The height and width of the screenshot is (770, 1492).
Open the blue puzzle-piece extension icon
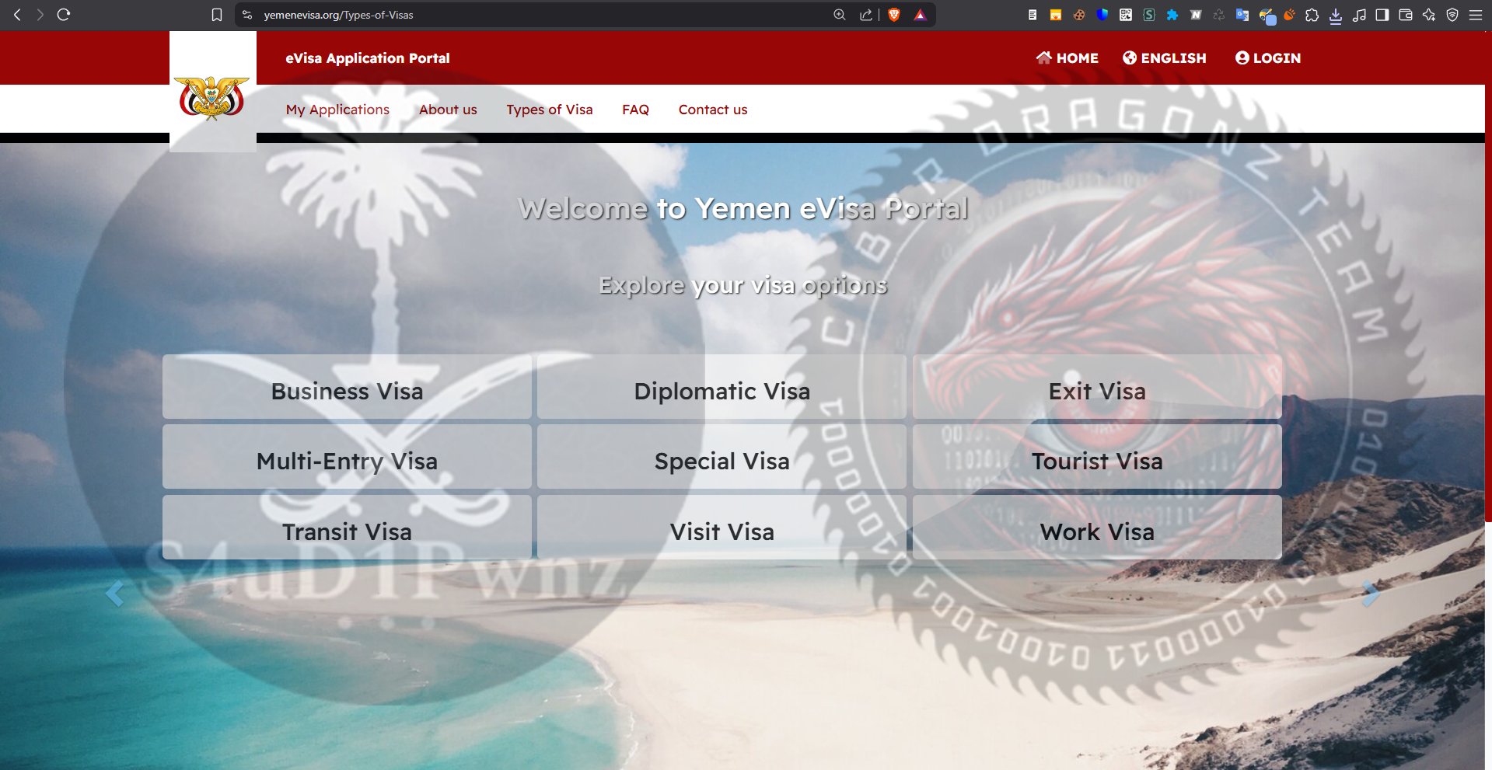(x=1172, y=15)
